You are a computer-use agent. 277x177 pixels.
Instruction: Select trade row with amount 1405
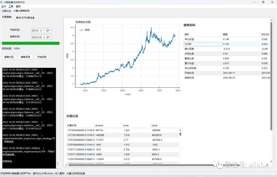pyautogui.click(x=122, y=145)
